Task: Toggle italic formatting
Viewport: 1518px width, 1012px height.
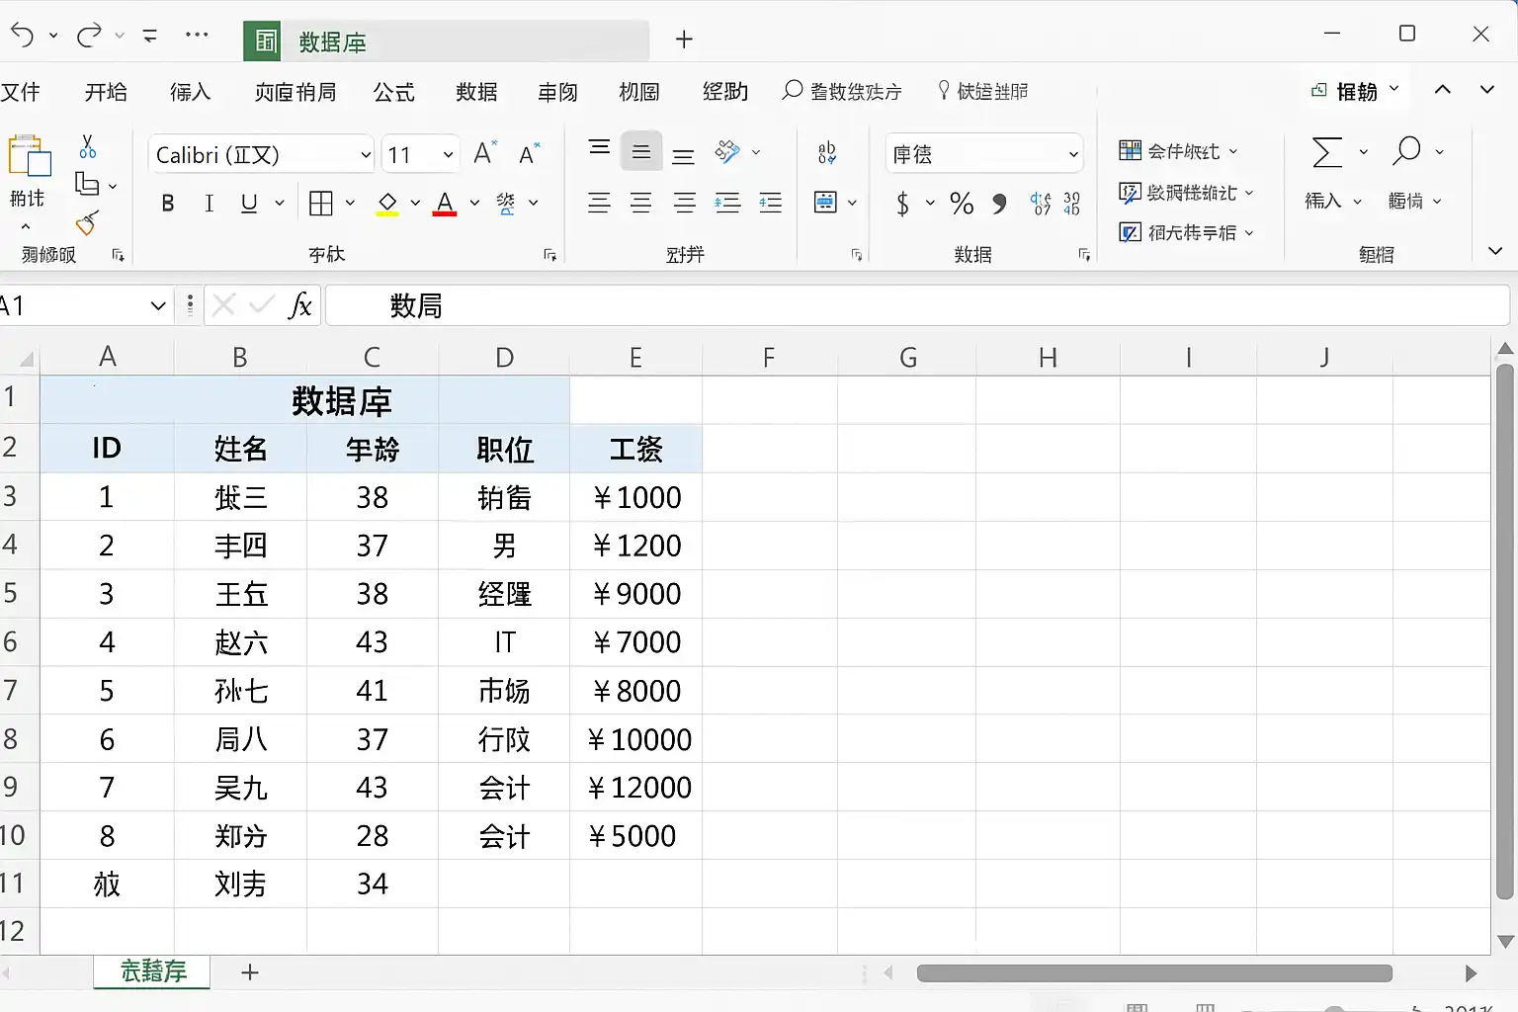Action: pos(209,204)
